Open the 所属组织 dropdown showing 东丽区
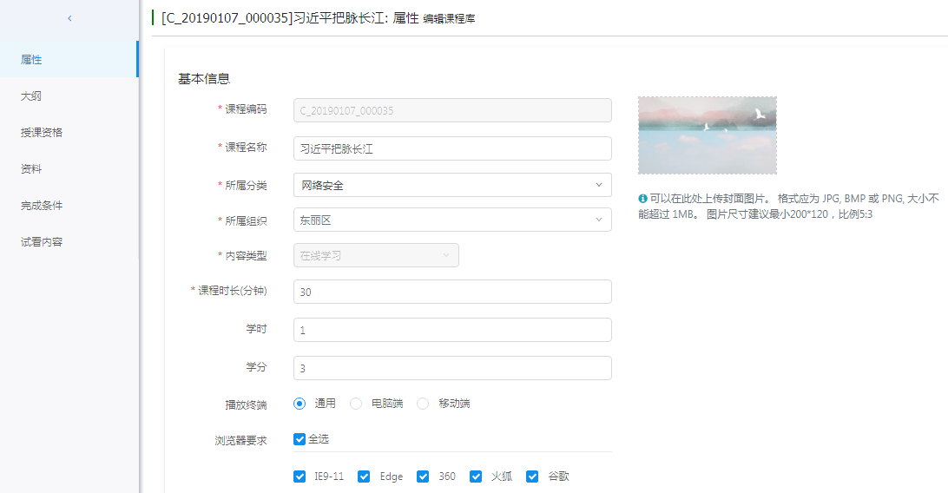The height and width of the screenshot is (493, 948). 451,220
